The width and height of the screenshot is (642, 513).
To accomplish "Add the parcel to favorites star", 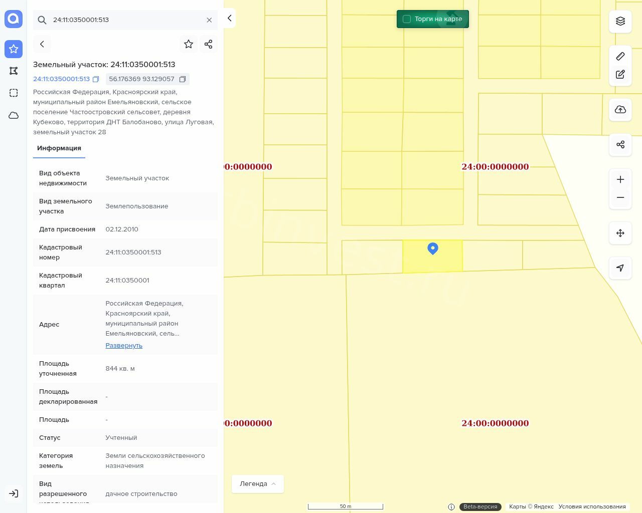I will pyautogui.click(x=189, y=44).
